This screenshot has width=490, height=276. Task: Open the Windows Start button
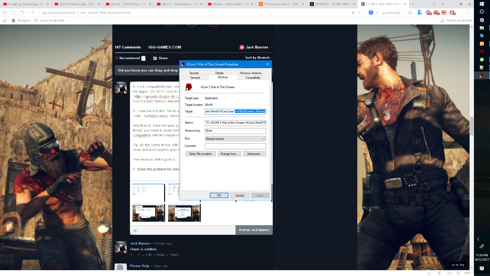pyautogui.click(x=482, y=4)
